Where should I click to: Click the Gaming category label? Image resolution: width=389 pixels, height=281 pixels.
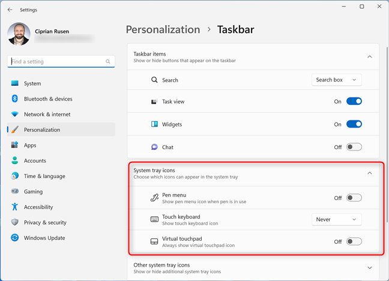(33, 192)
